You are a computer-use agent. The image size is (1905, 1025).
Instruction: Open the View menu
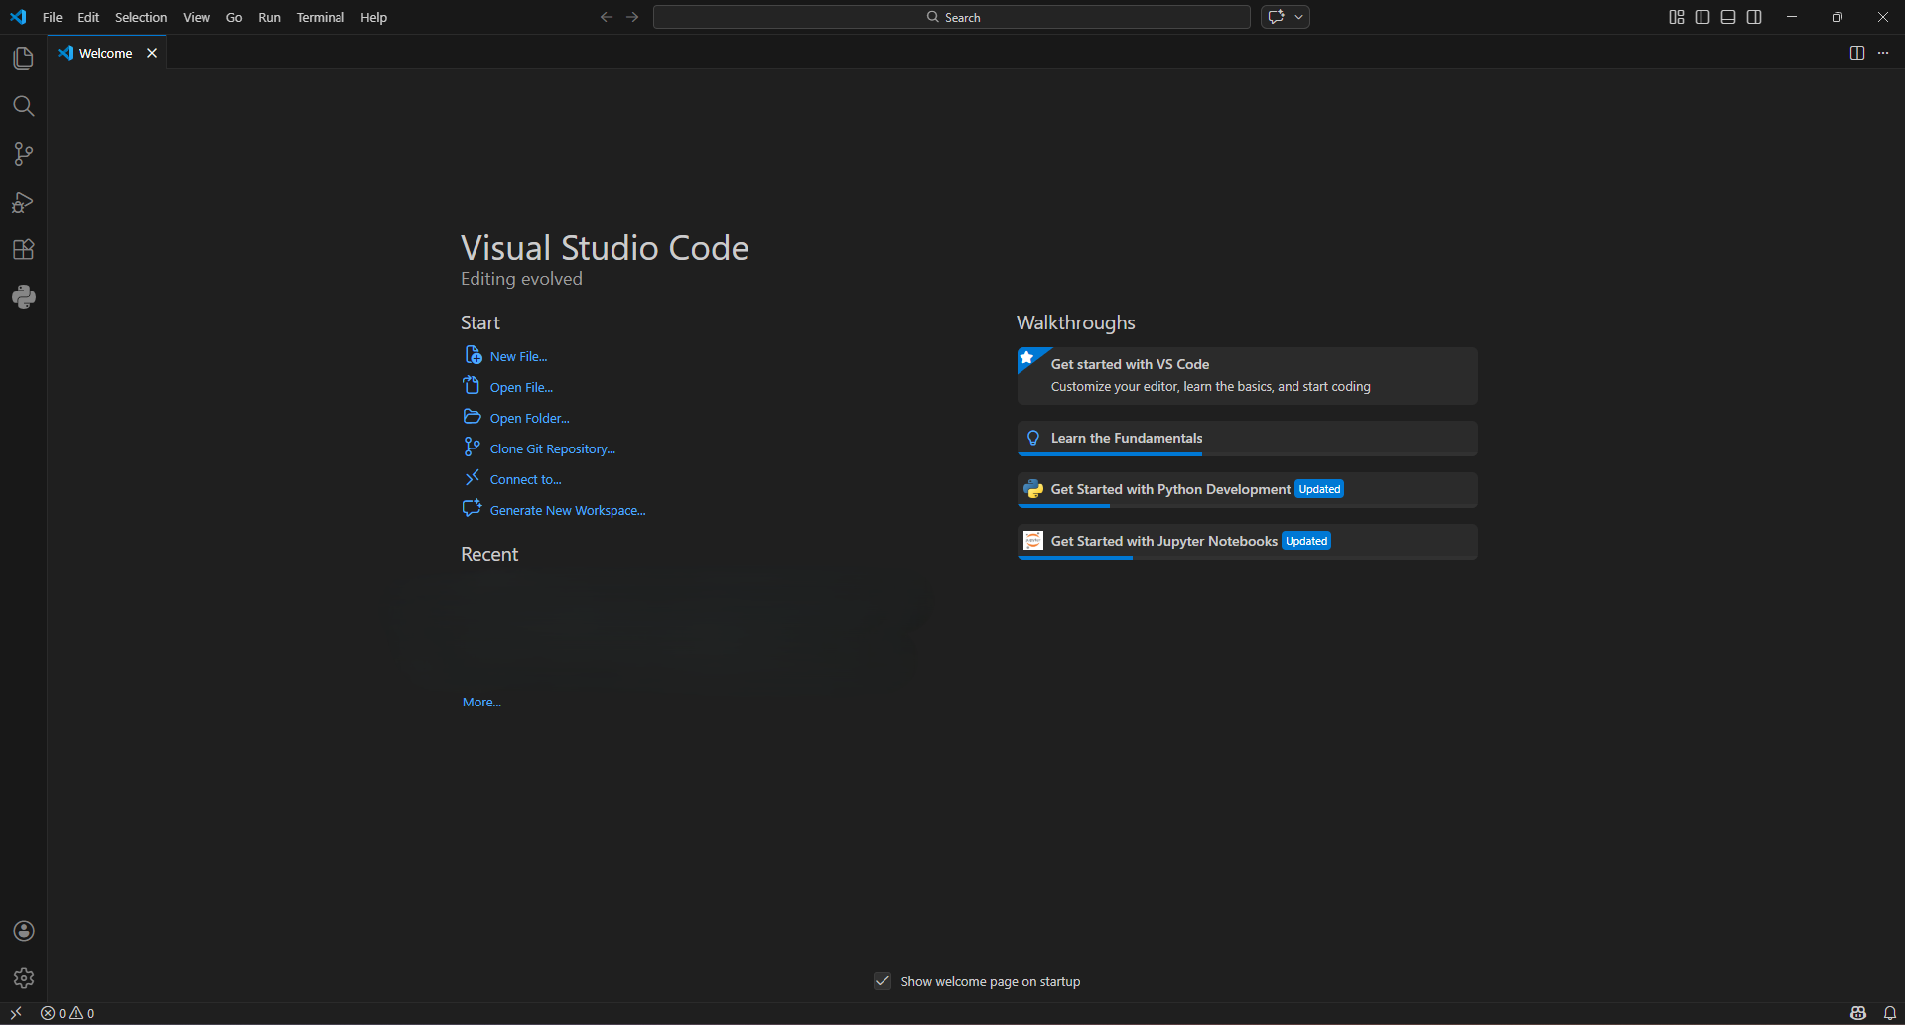pyautogui.click(x=197, y=17)
